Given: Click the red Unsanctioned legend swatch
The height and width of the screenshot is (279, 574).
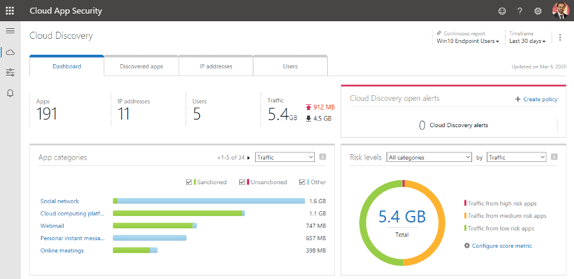Looking at the screenshot, I should (248, 182).
